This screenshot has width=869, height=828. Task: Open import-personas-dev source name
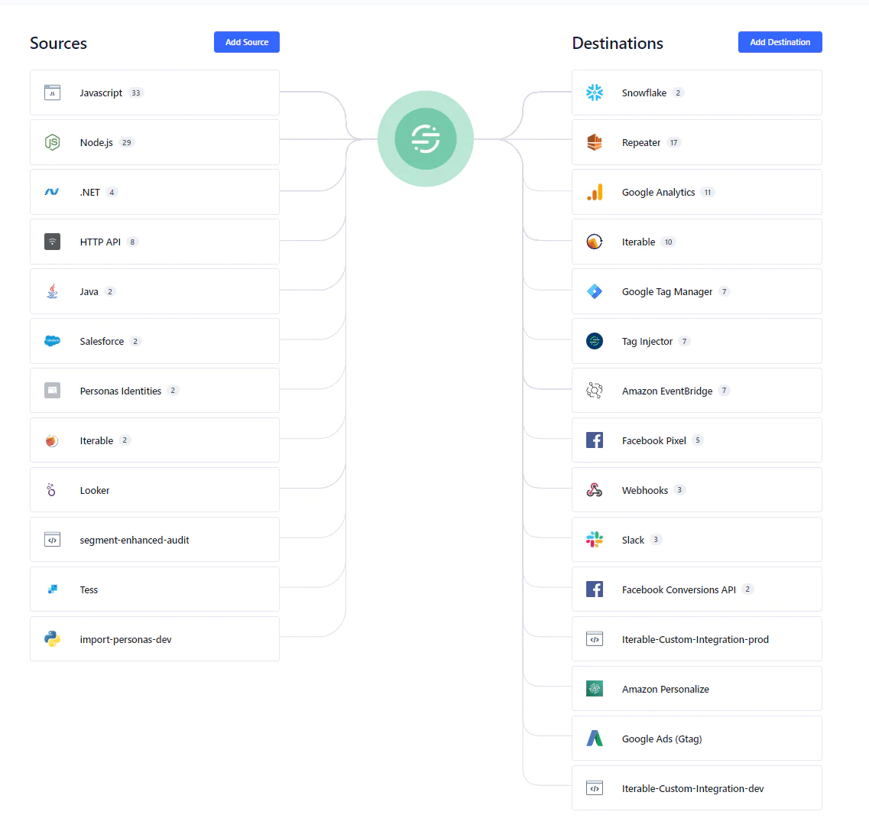126,640
